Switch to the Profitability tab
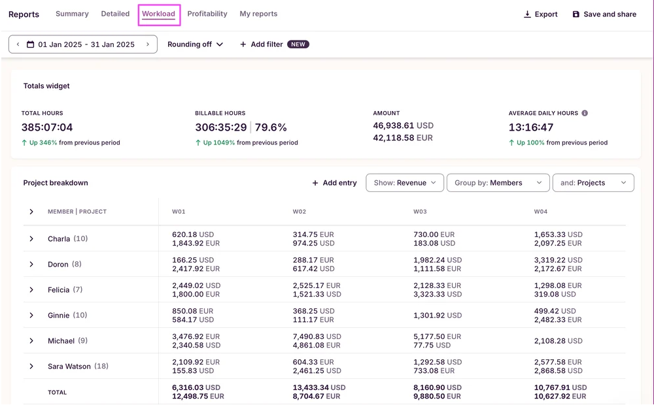The height and width of the screenshot is (405, 654). coord(207,14)
